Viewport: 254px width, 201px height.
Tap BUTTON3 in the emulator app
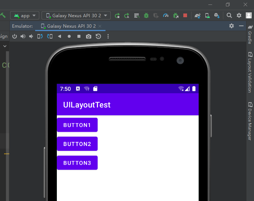[x=77, y=163]
